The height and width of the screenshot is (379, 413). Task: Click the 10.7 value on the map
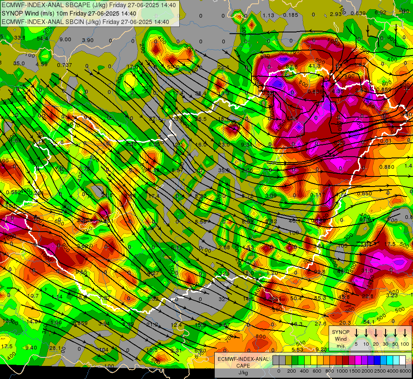[x=33, y=296]
